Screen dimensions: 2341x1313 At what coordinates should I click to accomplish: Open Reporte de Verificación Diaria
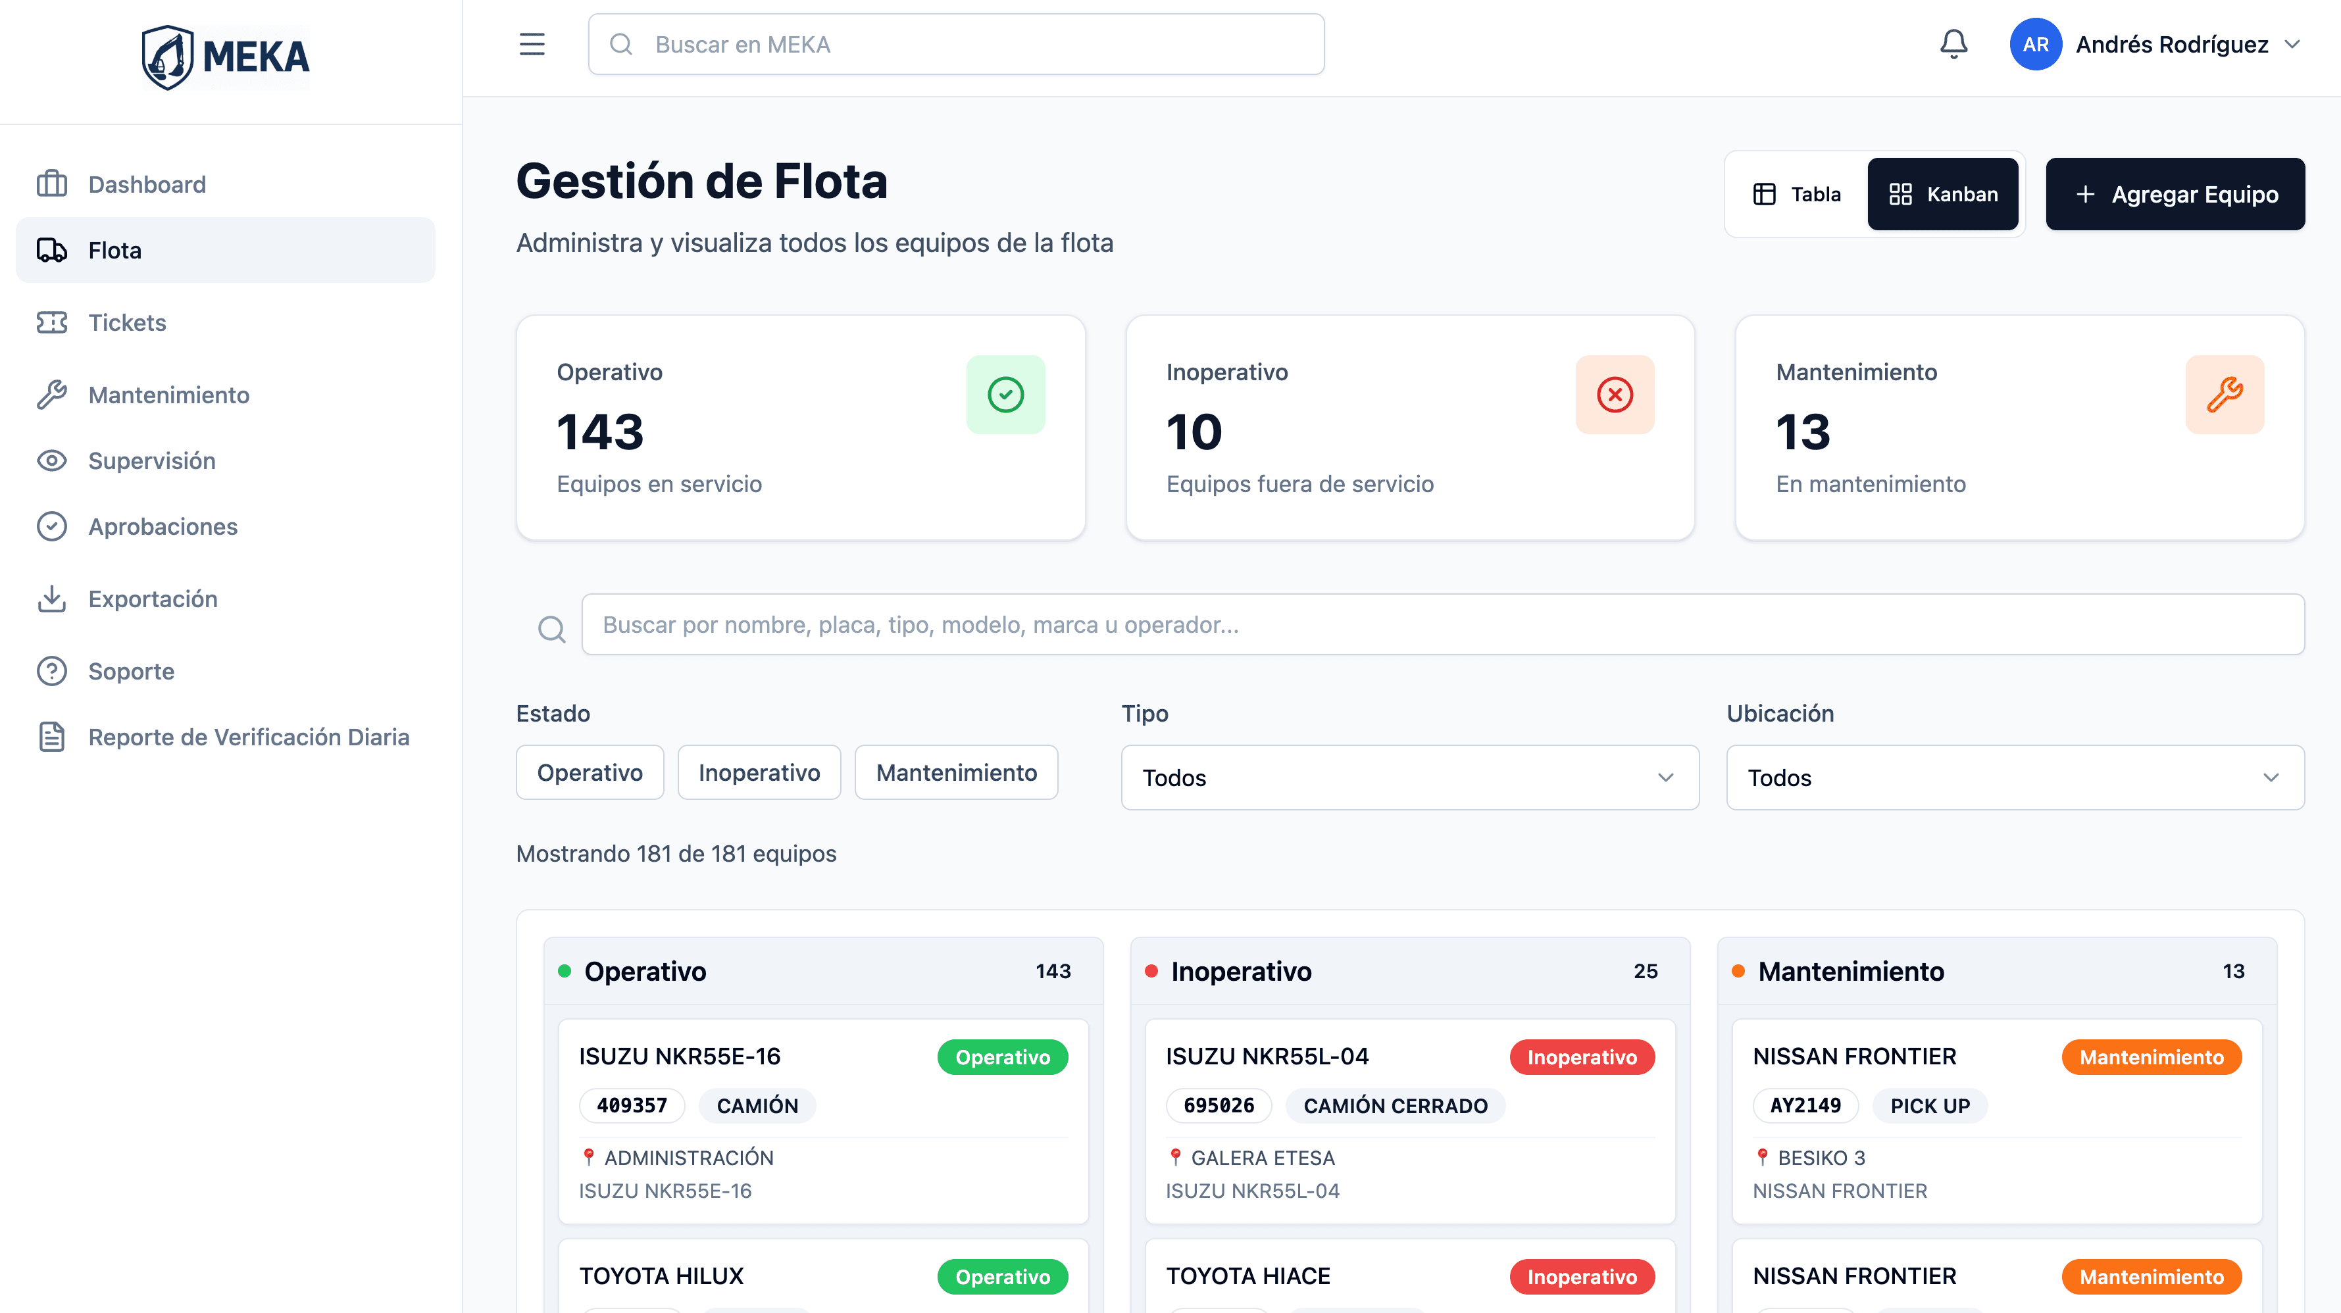[248, 737]
